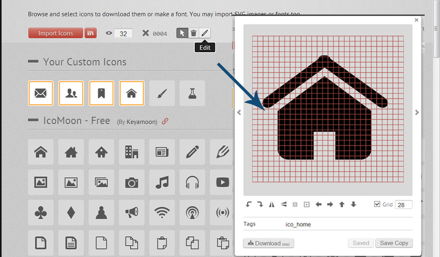Go to next icon in editor
Viewport: 440px width, 257px height.
[x=417, y=112]
